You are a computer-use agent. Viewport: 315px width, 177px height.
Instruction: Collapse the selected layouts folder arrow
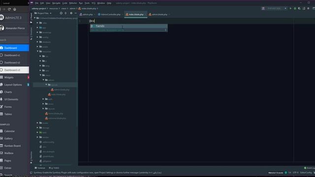point(46,85)
